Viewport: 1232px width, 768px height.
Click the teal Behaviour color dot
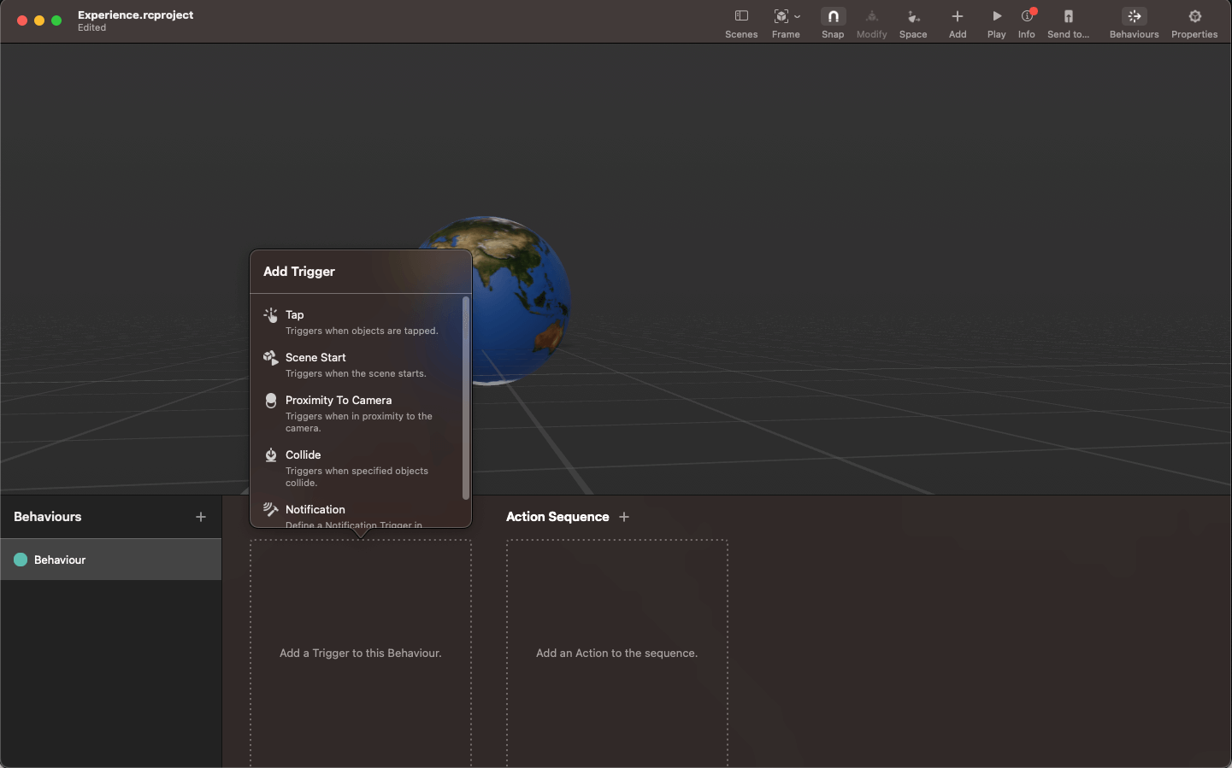(x=21, y=560)
